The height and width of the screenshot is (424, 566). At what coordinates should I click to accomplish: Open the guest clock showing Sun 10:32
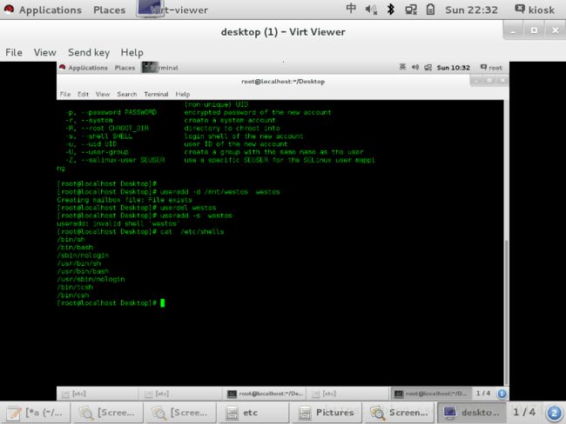pyautogui.click(x=454, y=68)
